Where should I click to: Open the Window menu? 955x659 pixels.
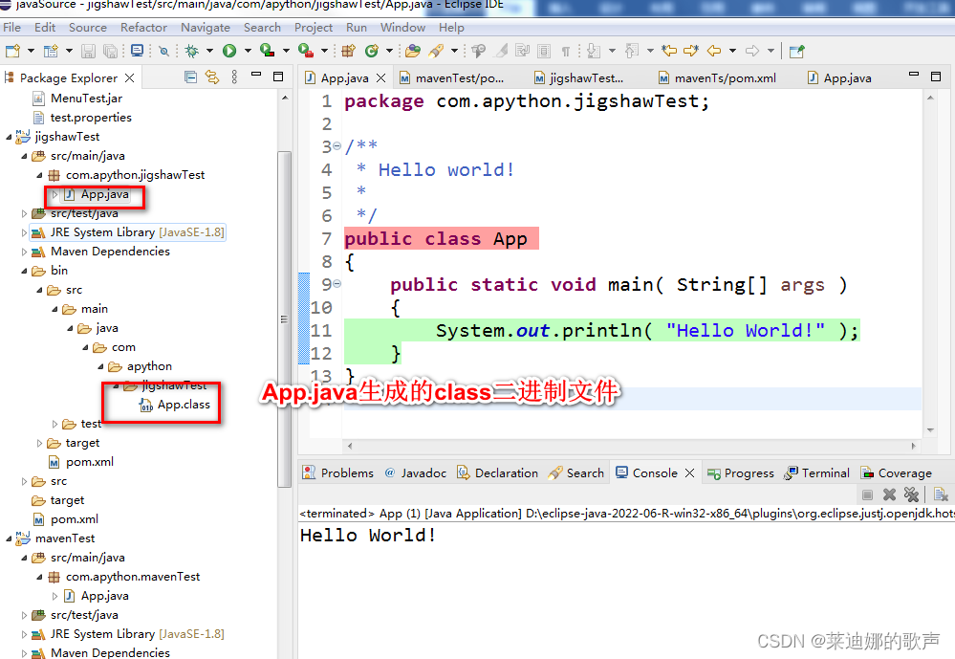pos(402,28)
